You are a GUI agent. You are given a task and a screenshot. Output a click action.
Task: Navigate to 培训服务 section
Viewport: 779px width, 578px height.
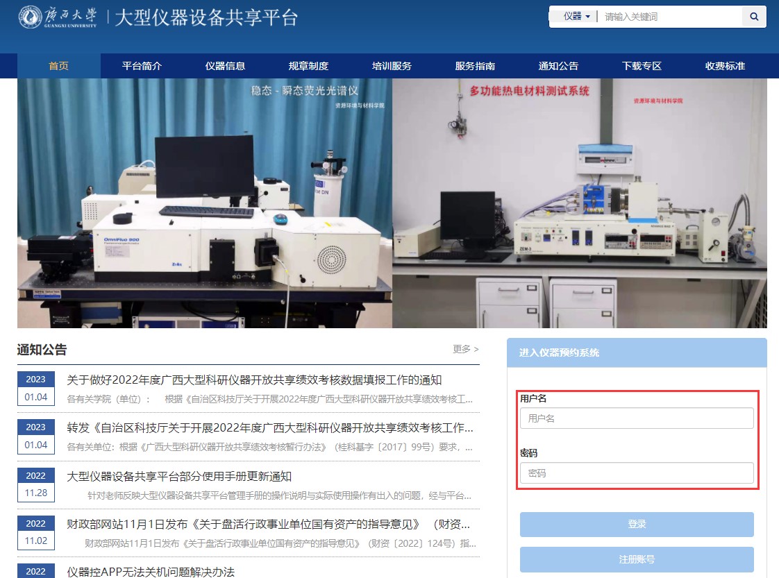[x=392, y=66]
